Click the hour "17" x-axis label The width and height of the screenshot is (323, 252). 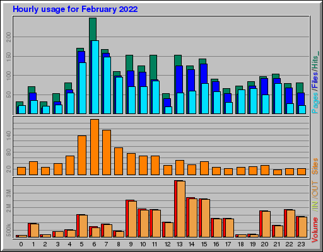tap(228, 244)
